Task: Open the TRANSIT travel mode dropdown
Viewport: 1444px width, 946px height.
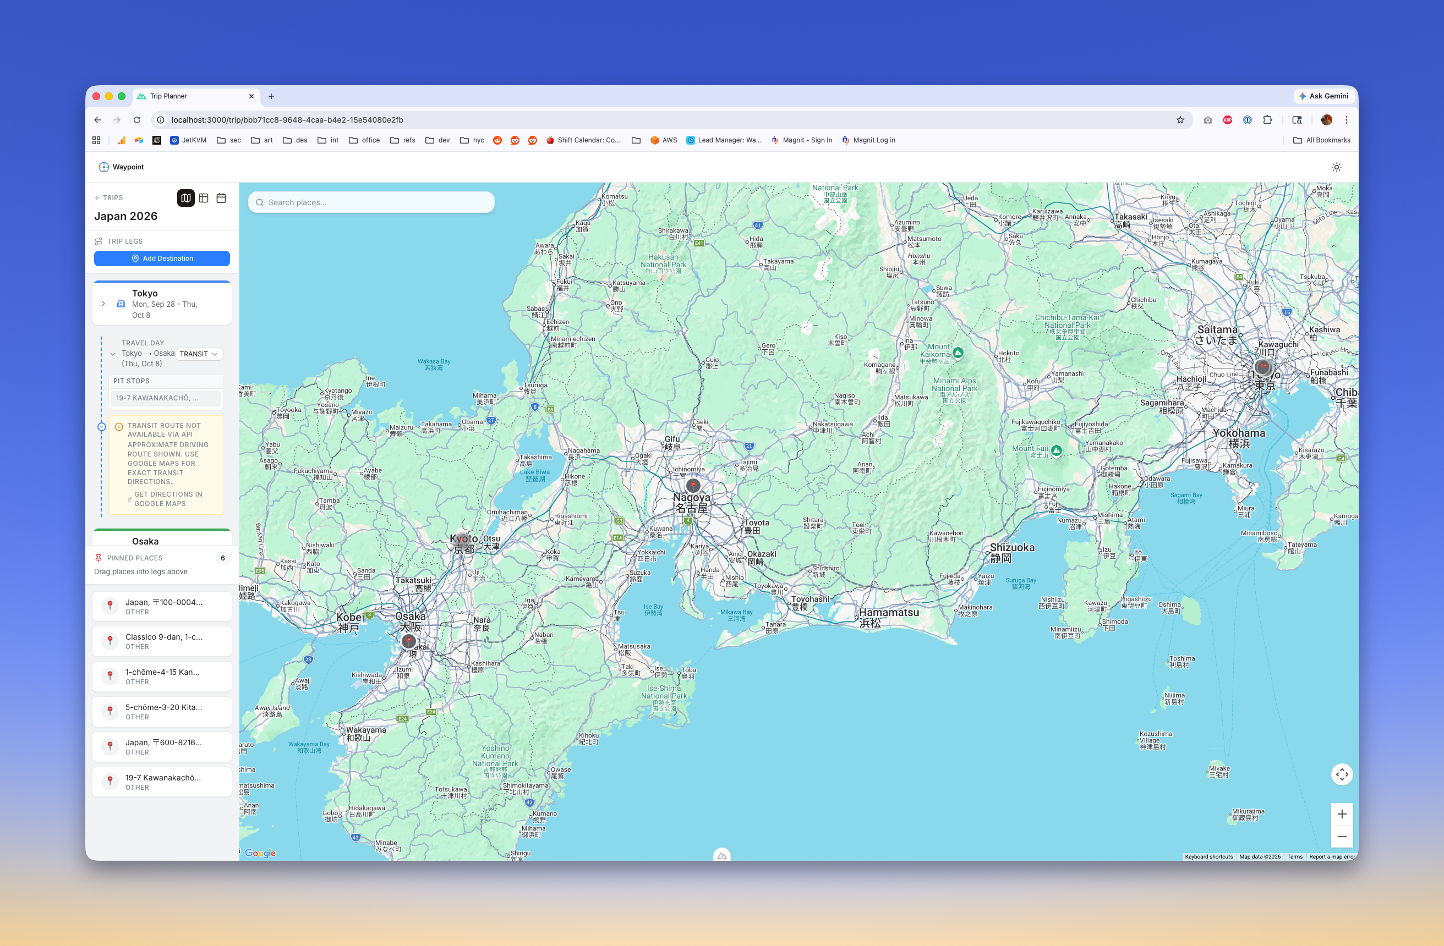Action: coord(199,354)
